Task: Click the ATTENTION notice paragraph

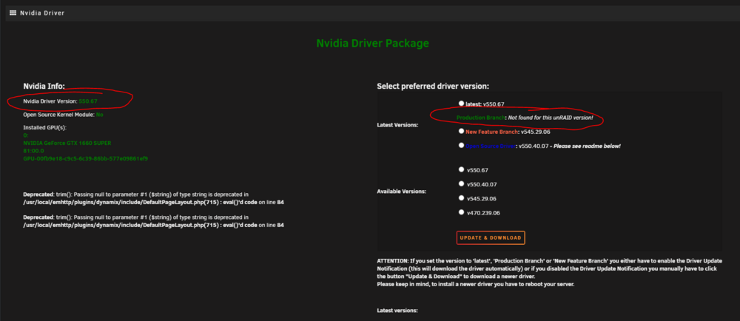Action: [x=549, y=272]
